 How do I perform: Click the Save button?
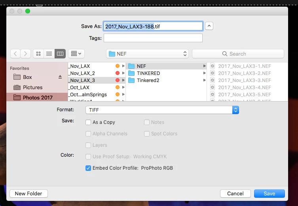269,193
